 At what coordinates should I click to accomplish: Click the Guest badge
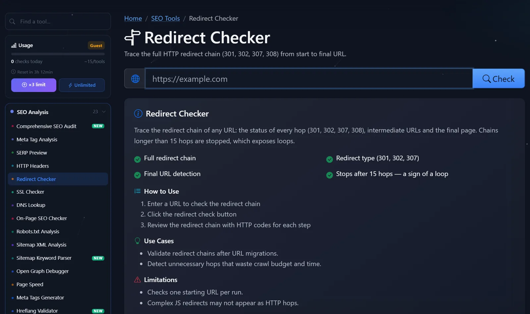point(96,46)
